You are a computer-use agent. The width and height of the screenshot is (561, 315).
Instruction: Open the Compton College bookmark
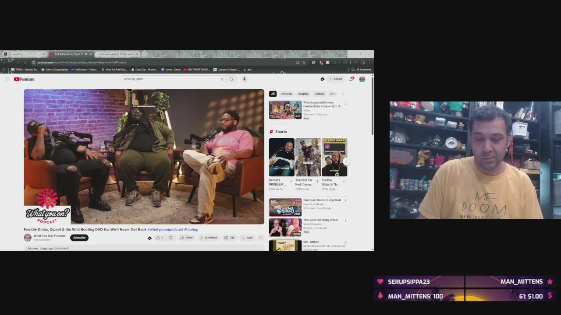click(x=227, y=70)
